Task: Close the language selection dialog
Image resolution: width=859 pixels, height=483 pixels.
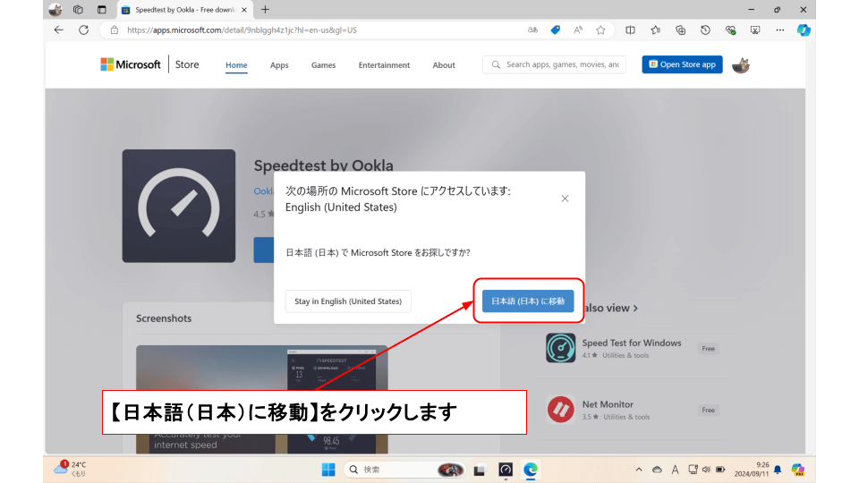Action: [565, 199]
